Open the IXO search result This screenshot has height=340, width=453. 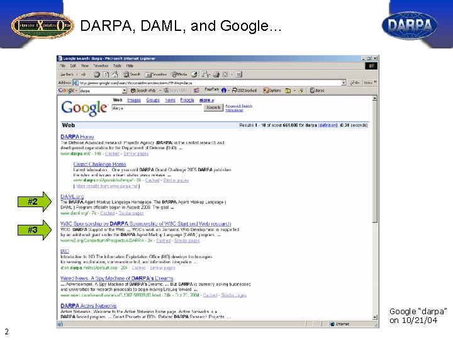coord(65,251)
